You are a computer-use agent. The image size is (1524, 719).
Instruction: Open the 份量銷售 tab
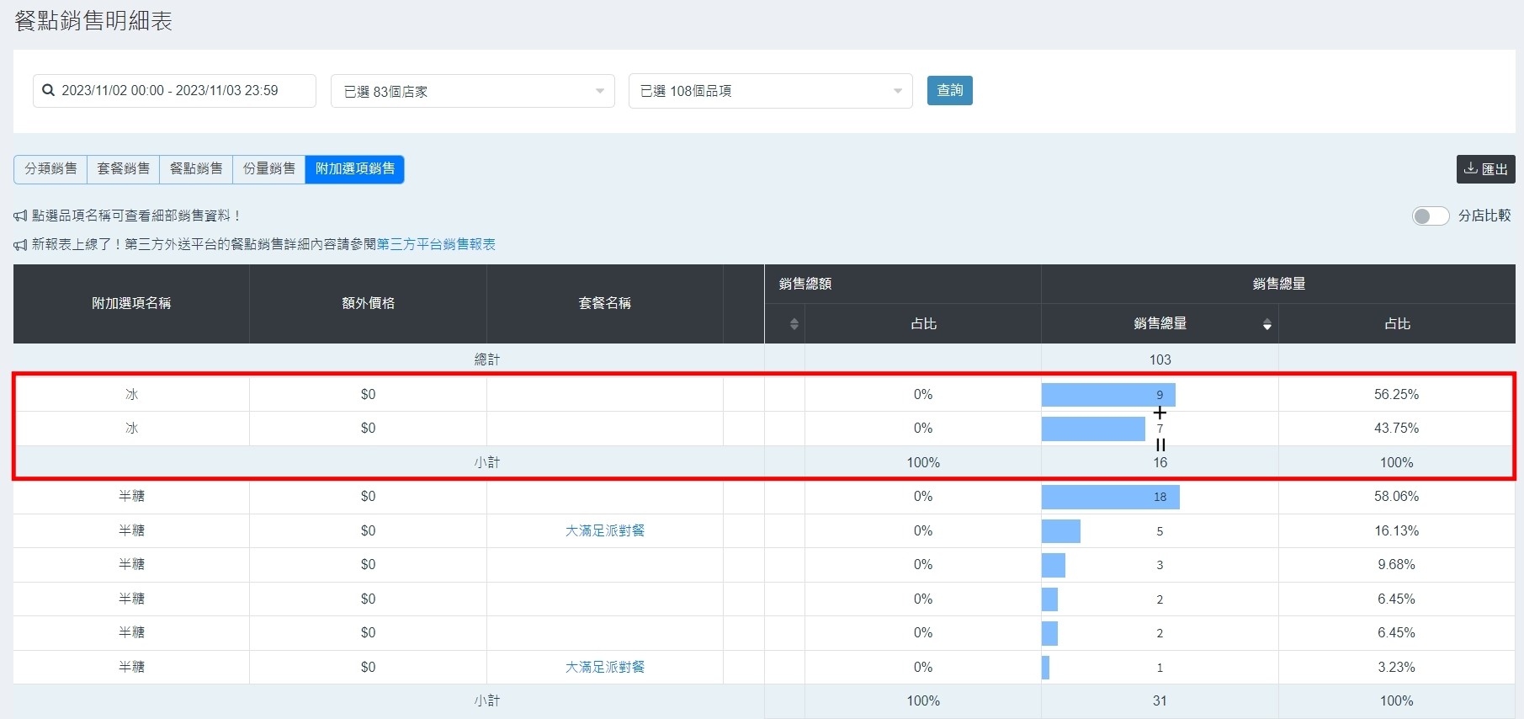pos(268,169)
